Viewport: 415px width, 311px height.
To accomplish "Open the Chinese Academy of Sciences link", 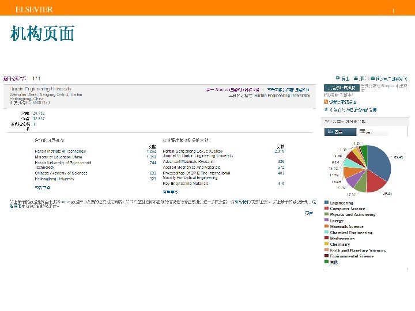I will pos(61,173).
